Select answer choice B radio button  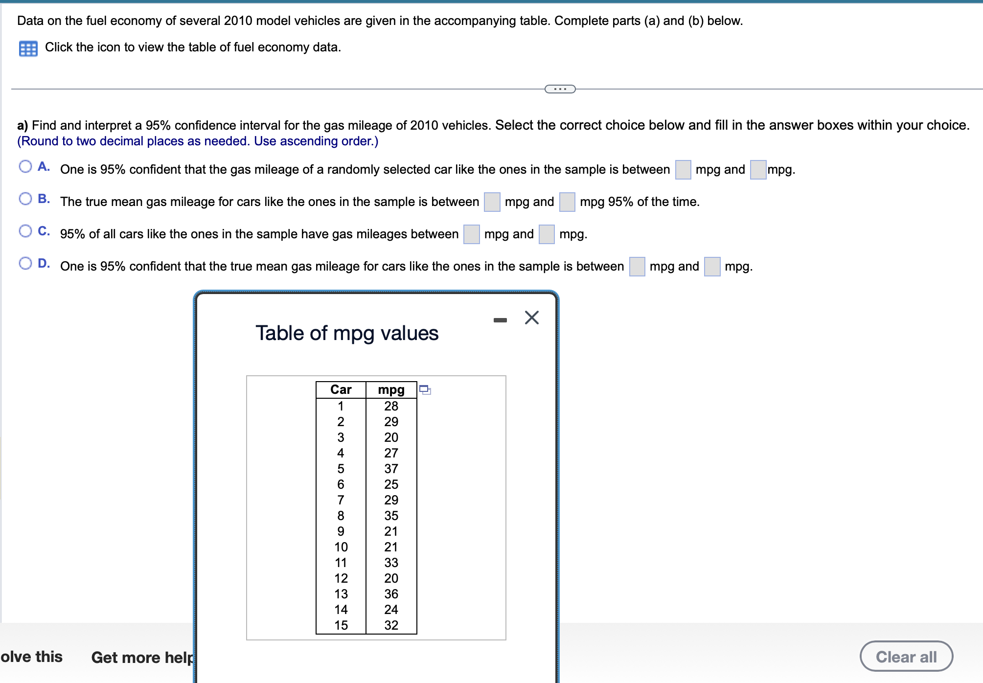click(24, 199)
